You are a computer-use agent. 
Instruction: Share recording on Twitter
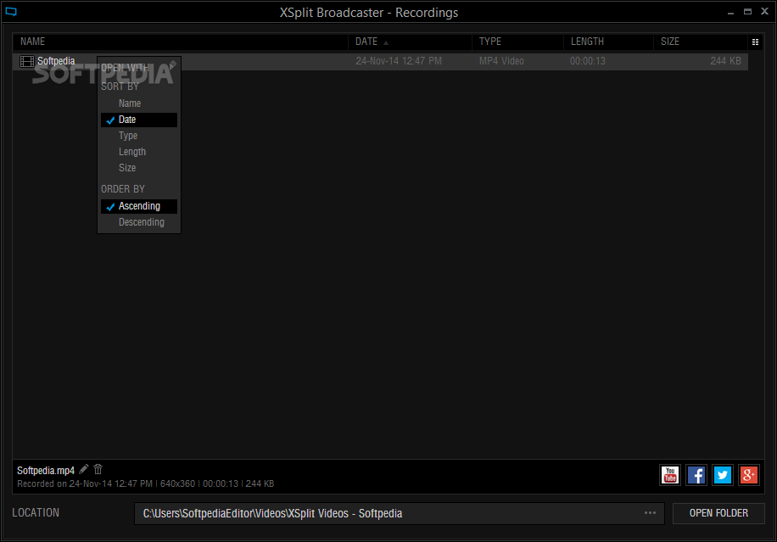tap(723, 475)
